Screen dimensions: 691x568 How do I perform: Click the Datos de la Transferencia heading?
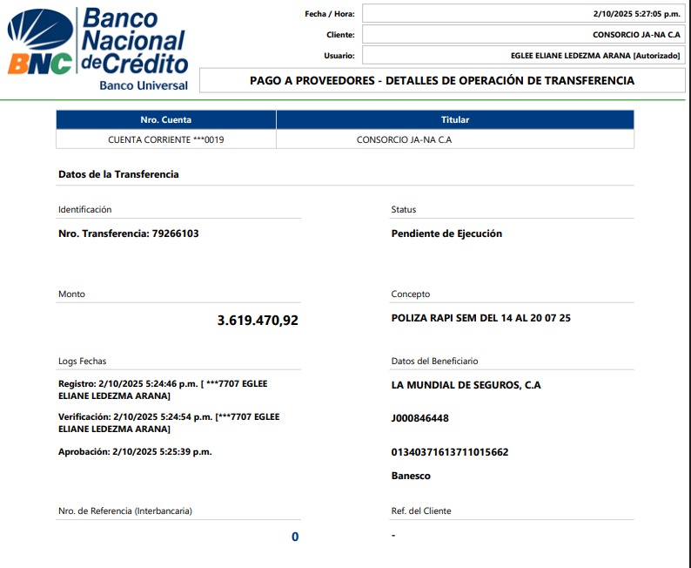point(118,174)
